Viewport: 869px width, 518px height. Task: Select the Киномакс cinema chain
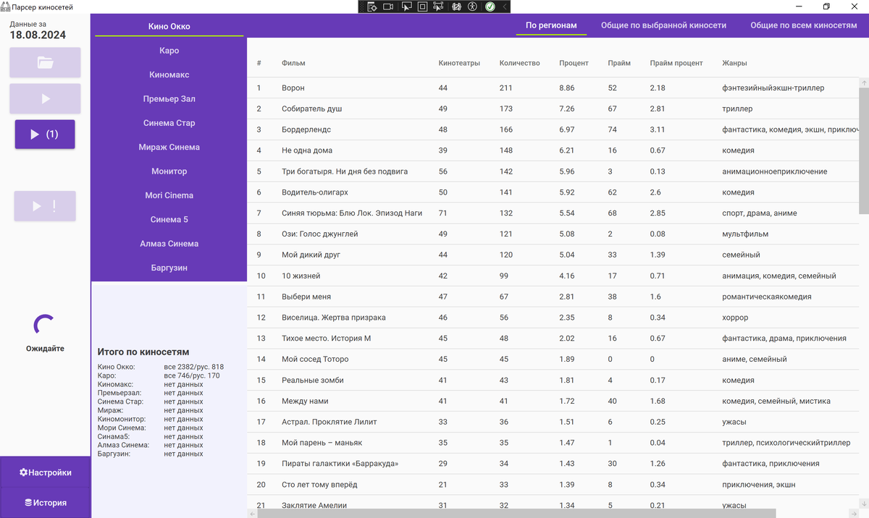point(169,75)
